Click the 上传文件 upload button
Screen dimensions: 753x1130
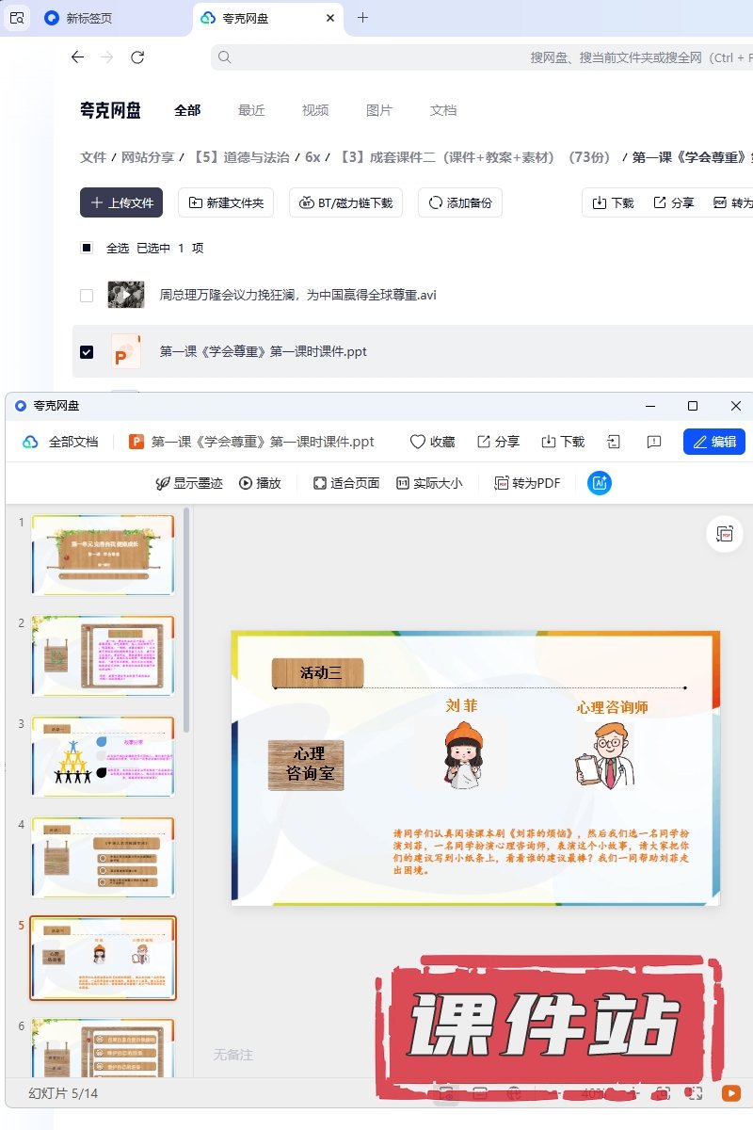click(x=121, y=202)
